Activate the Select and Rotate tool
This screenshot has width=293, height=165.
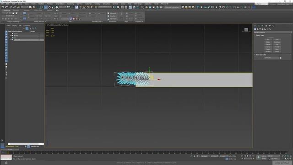point(49,7)
